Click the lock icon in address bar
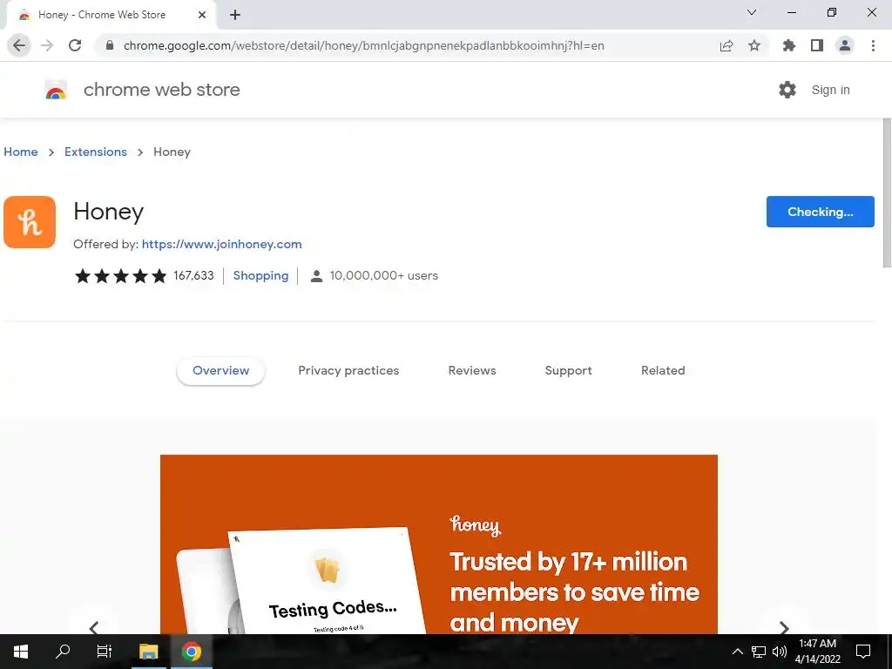Screen dimensions: 892x669 pos(110,45)
